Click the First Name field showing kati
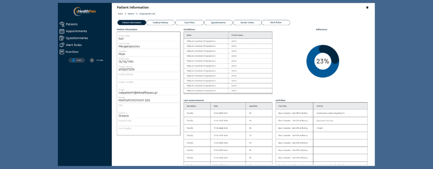The image size is (433, 169). (149, 38)
